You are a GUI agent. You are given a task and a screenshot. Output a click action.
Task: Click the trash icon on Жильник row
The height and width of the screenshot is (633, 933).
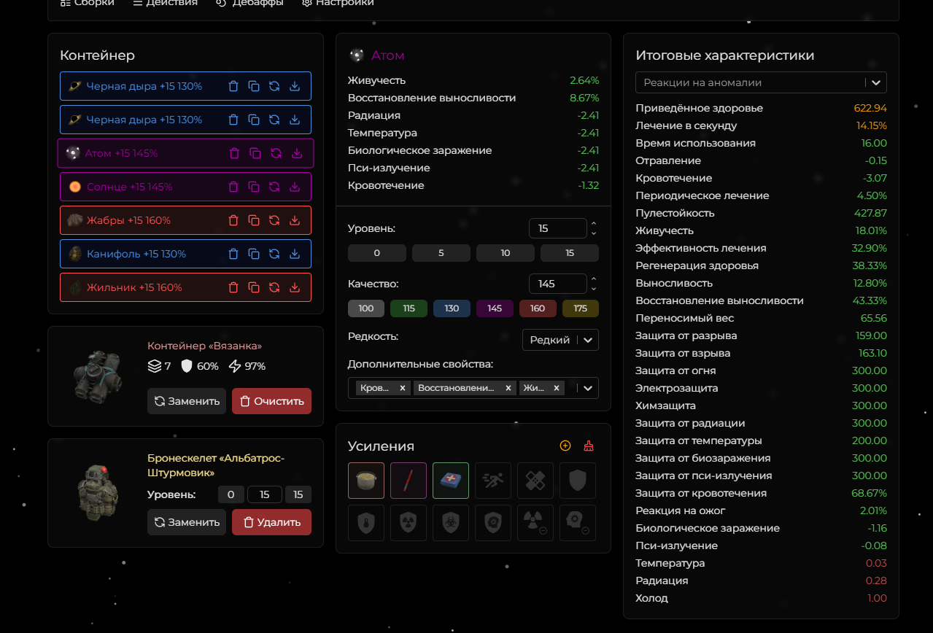(233, 287)
